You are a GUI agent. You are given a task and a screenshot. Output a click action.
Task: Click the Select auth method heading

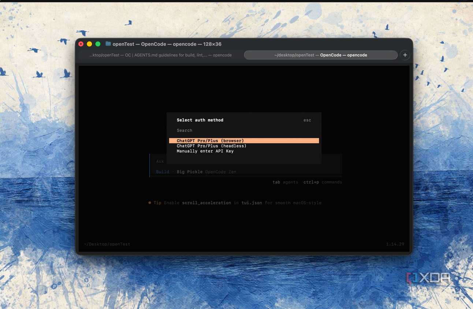[200, 120]
